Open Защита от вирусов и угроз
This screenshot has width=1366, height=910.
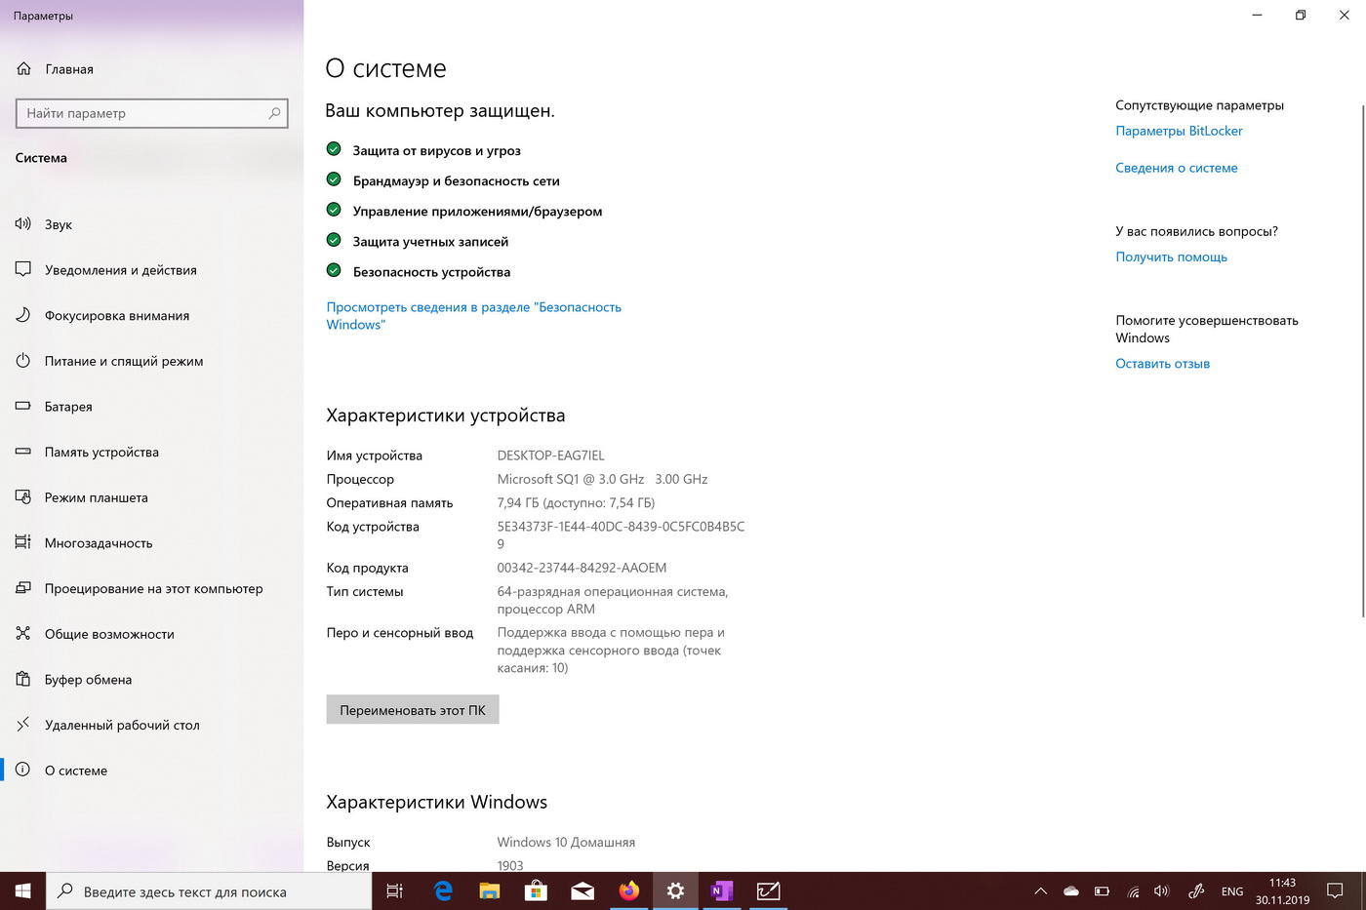pyautogui.click(x=436, y=150)
